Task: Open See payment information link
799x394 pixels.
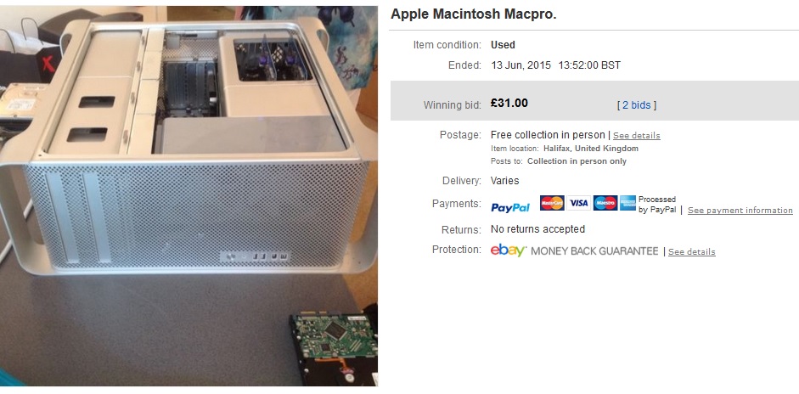Action: 740,210
